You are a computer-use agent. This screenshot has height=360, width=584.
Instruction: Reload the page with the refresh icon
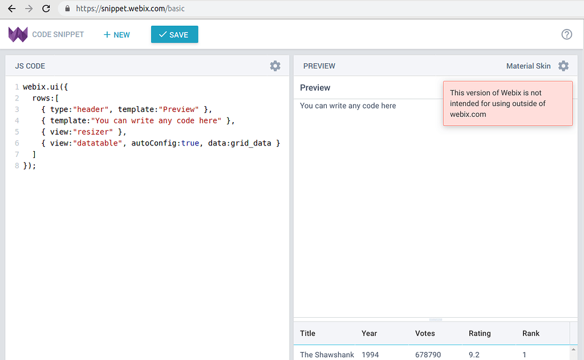(46, 9)
